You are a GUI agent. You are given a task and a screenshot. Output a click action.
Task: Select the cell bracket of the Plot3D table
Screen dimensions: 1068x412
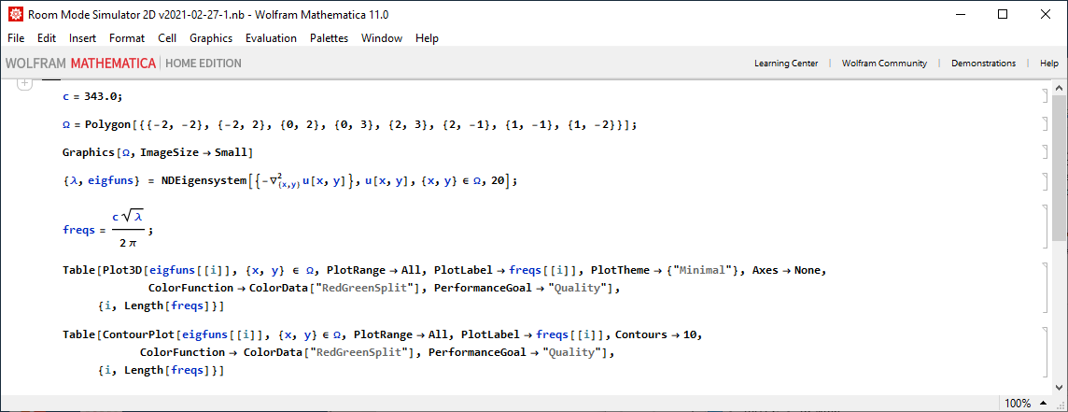(1045, 288)
